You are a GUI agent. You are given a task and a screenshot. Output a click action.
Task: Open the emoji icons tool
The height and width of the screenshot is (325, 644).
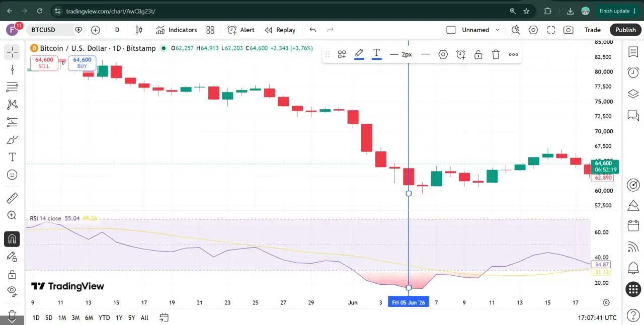(12, 175)
